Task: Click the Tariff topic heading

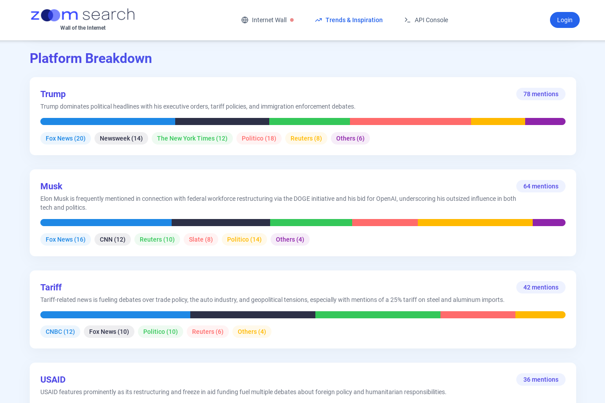Action: pos(51,287)
